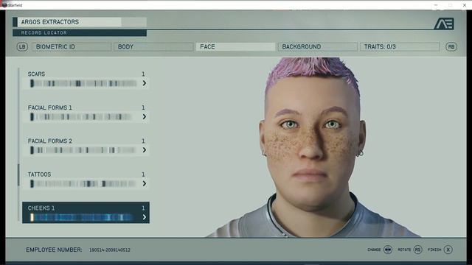Advance Facial Forms 2 with right chevron
Screen dimensions: 472x265
point(145,150)
